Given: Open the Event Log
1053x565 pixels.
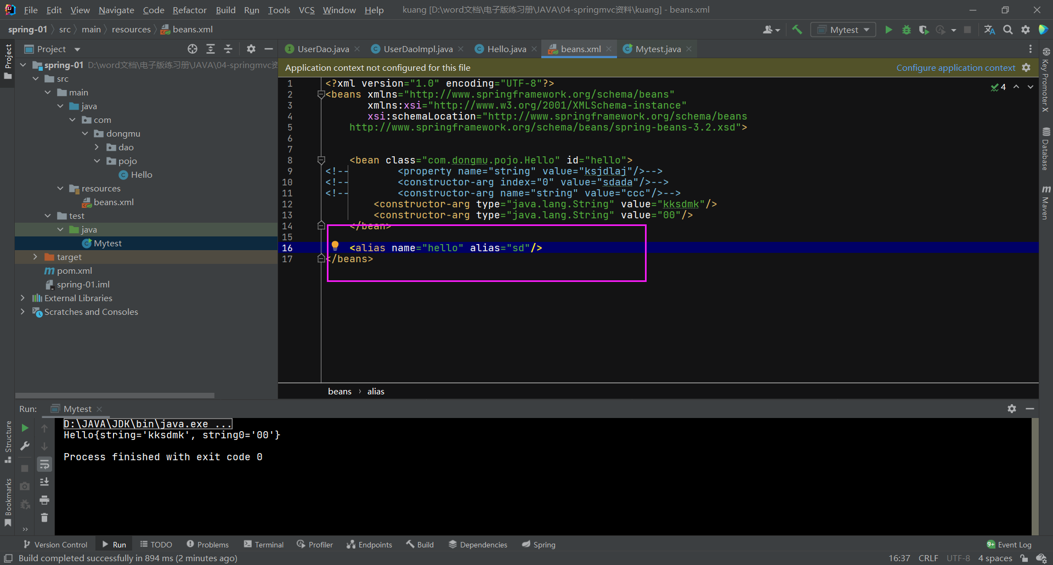Looking at the screenshot, I should pyautogui.click(x=1009, y=544).
